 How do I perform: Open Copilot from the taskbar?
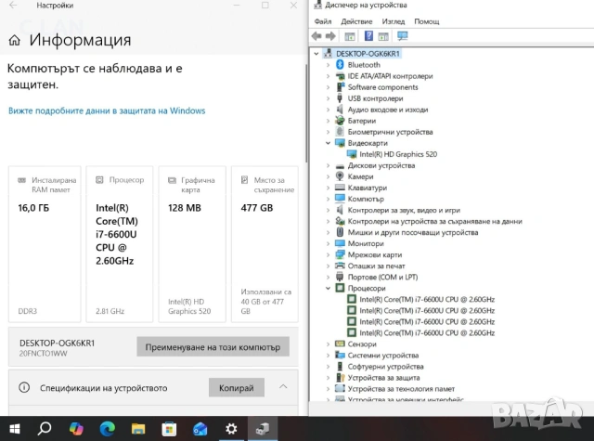point(76,429)
